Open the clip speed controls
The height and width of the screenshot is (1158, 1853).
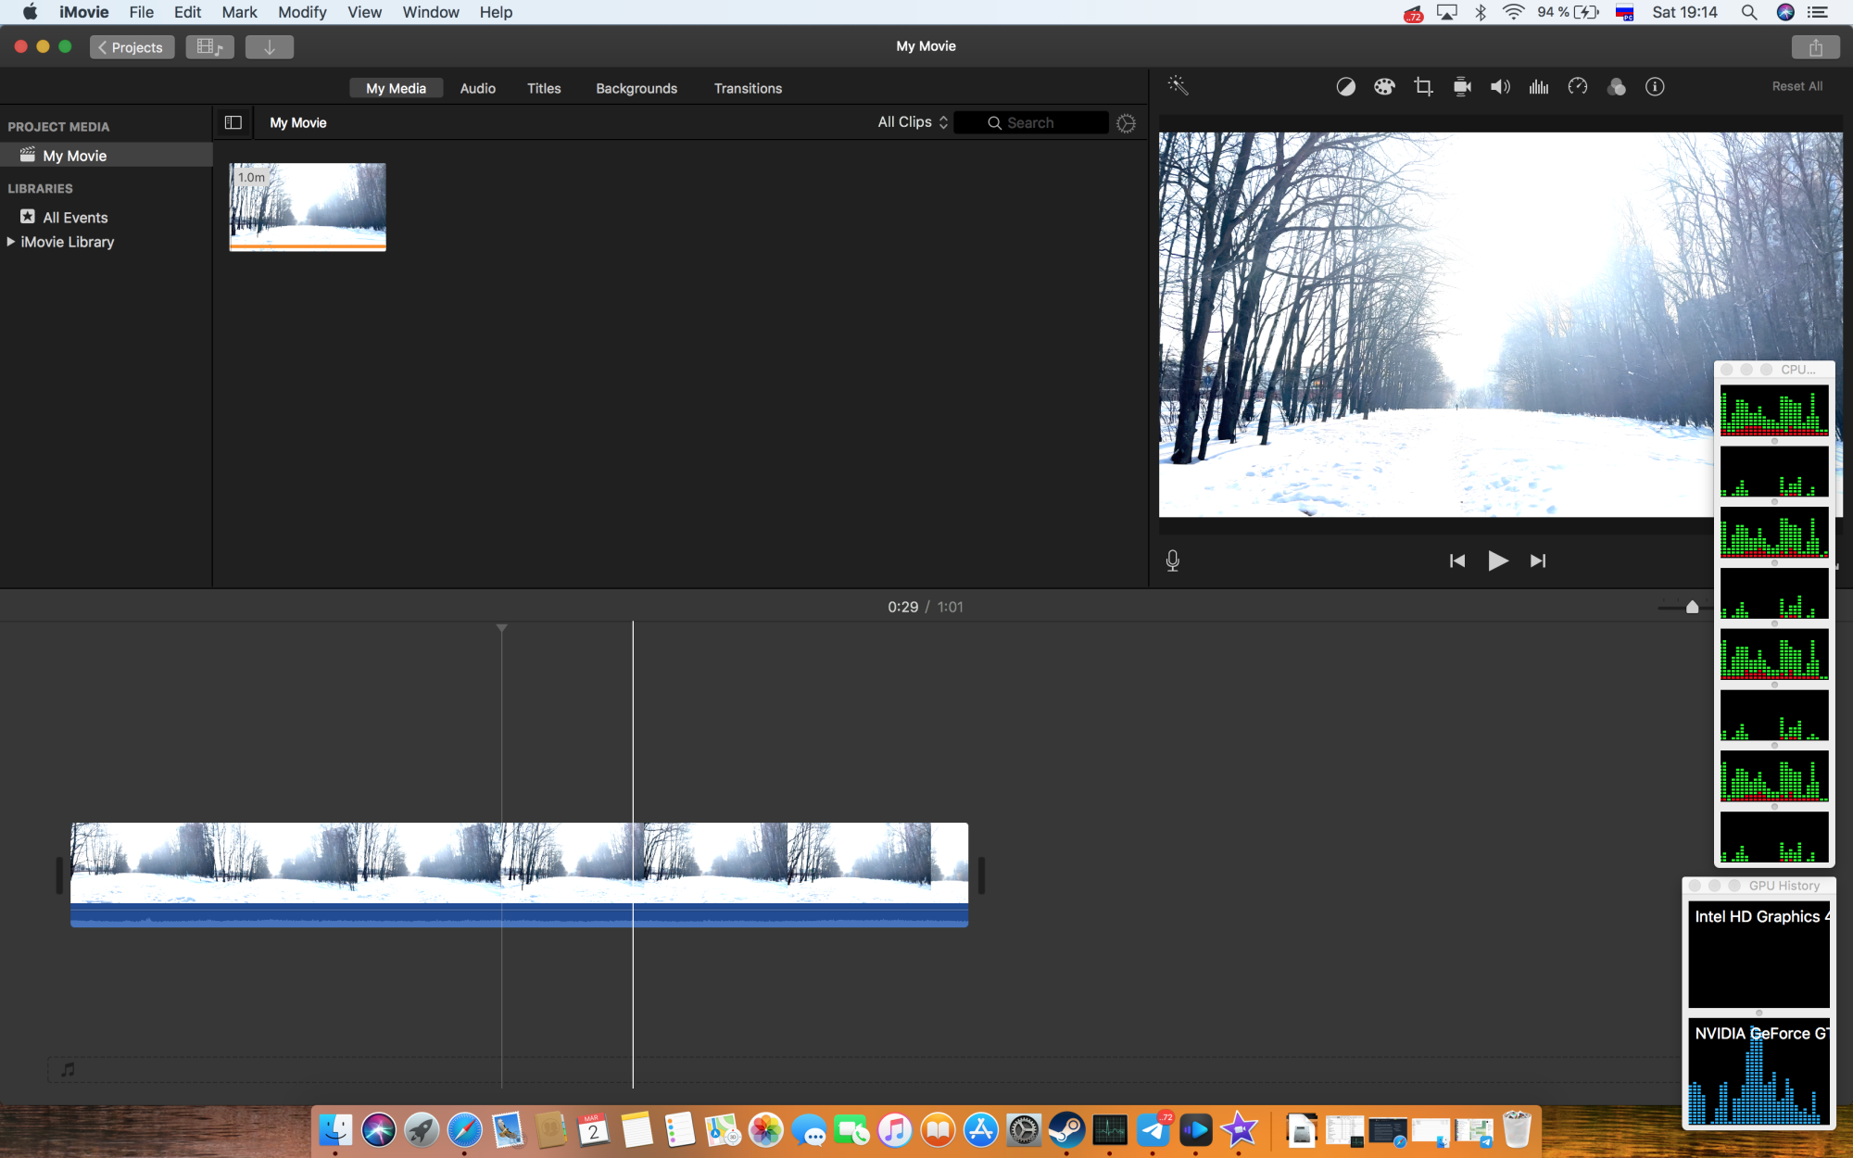(1577, 87)
